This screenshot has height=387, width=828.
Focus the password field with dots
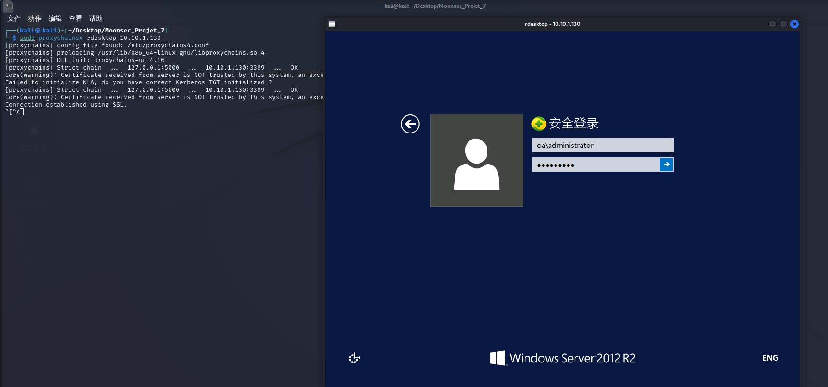click(x=596, y=165)
